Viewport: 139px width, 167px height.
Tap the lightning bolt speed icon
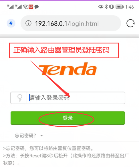click(11, 23)
